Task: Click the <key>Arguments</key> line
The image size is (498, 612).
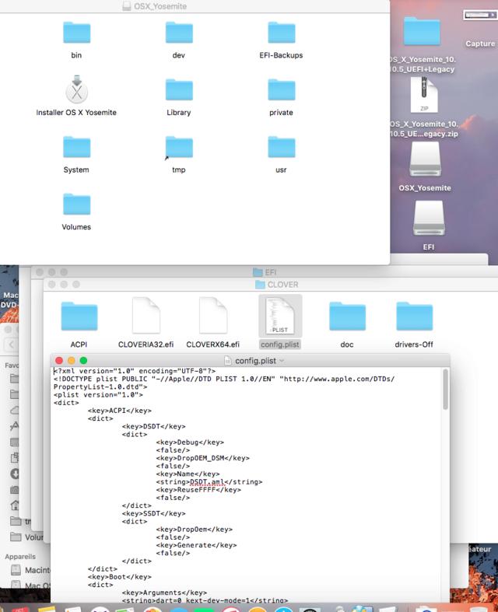Action: 164,593
